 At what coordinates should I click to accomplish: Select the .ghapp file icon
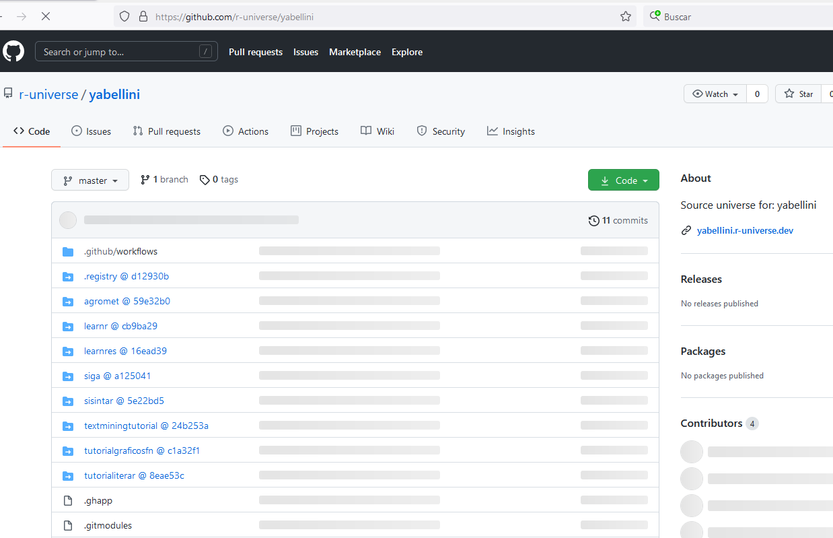coord(67,500)
